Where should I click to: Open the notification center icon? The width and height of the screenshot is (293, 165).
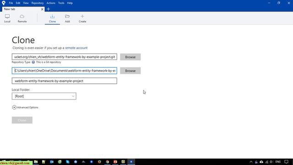tap(286, 162)
